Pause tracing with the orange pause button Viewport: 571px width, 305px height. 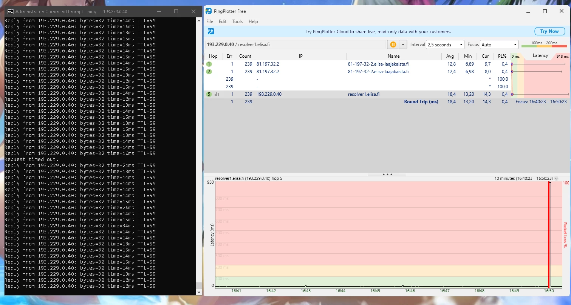coord(393,44)
